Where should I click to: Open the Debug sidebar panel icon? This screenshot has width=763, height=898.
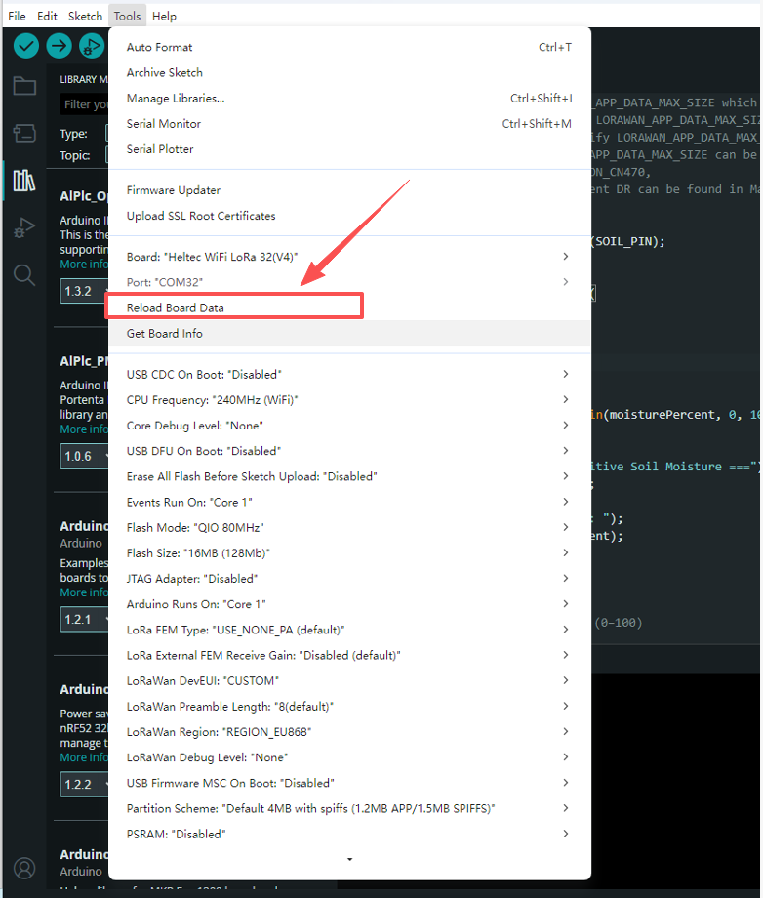tap(24, 228)
